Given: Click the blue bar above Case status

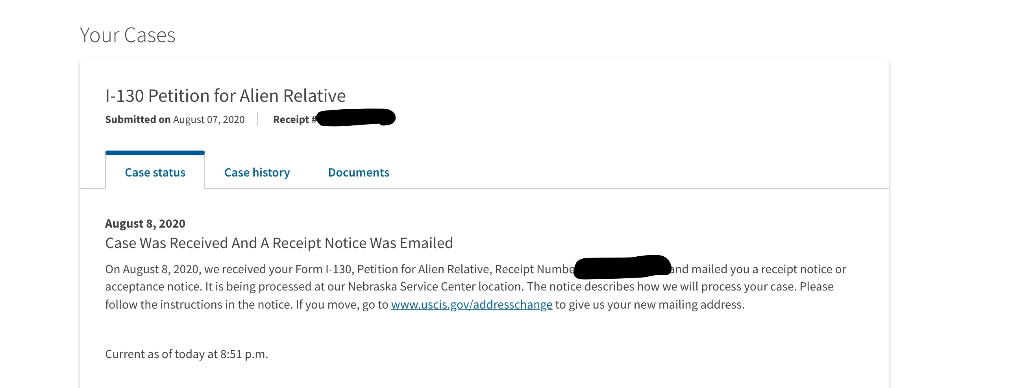Looking at the screenshot, I should pyautogui.click(x=155, y=153).
